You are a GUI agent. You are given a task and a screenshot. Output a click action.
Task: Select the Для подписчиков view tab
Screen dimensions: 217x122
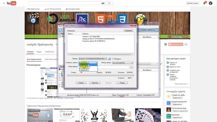[x=34, y=59]
